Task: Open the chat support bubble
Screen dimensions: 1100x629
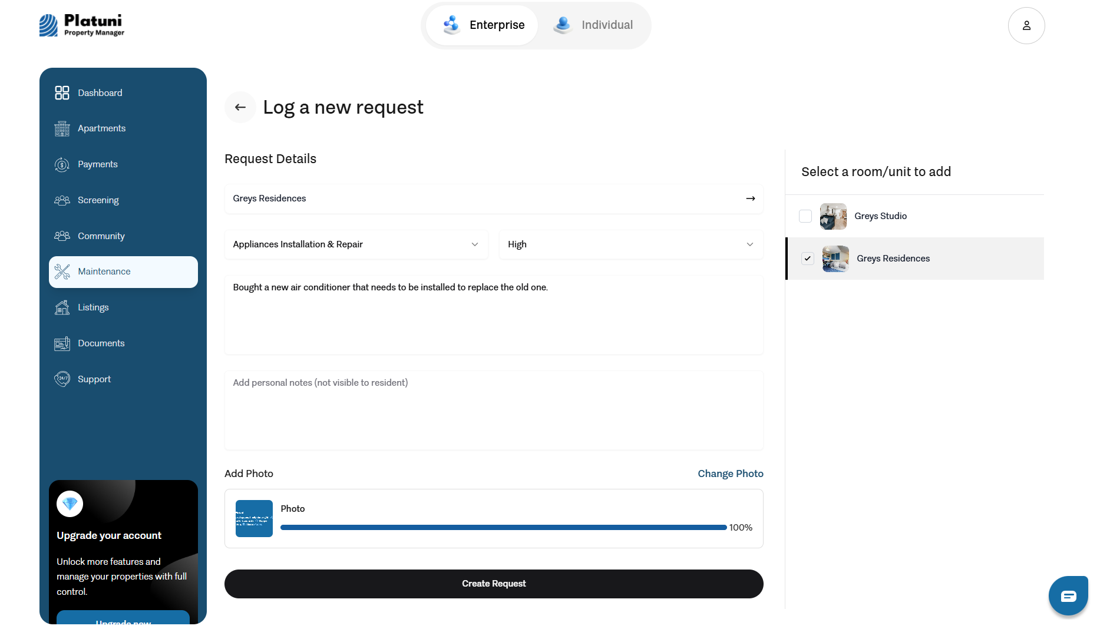Action: tap(1068, 596)
